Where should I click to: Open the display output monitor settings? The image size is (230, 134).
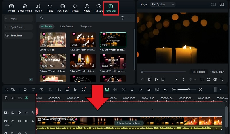(202, 80)
